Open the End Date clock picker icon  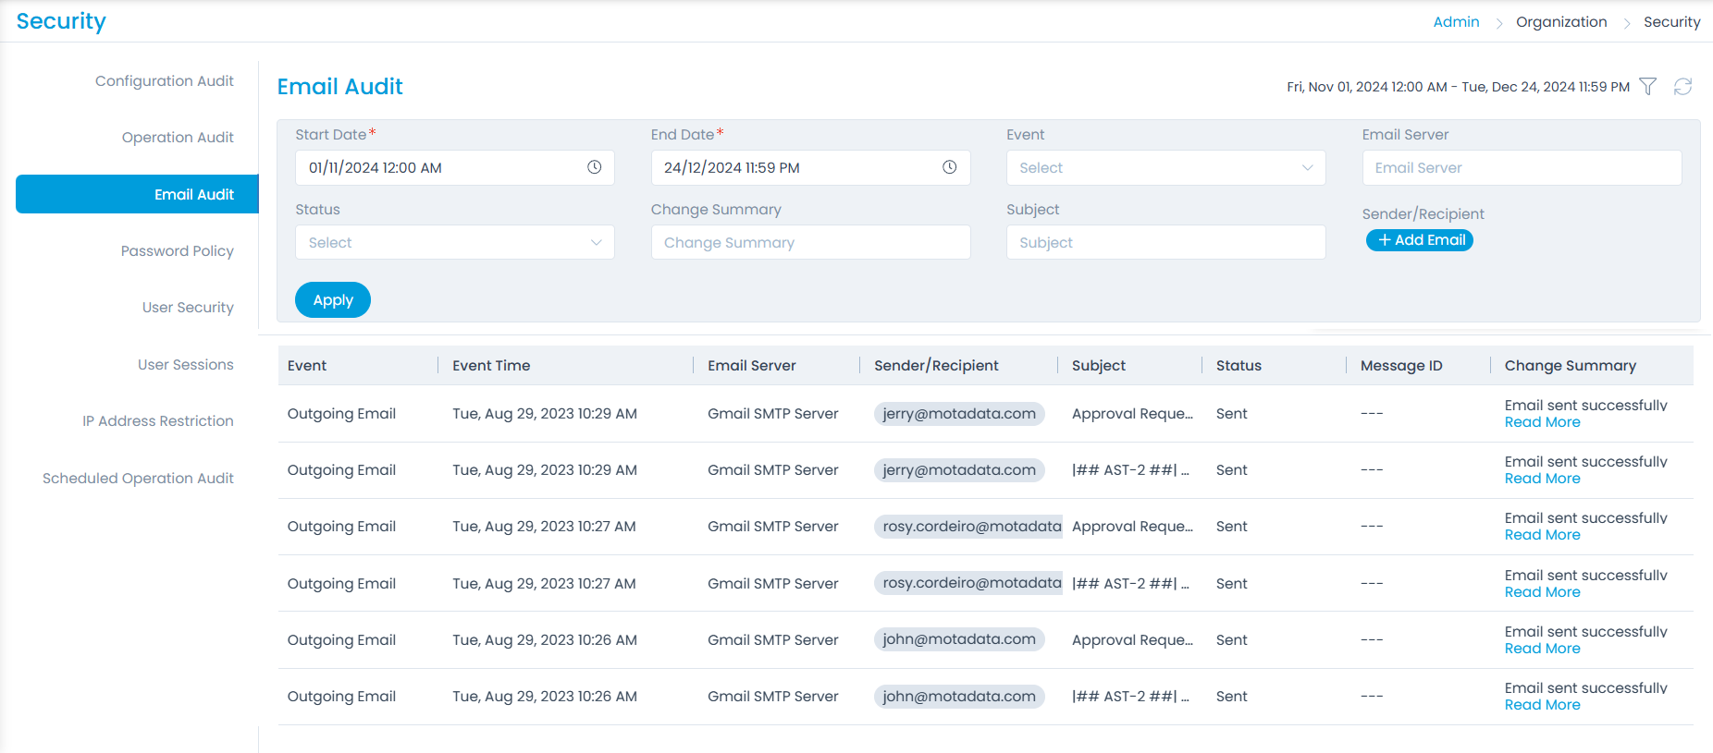click(950, 167)
